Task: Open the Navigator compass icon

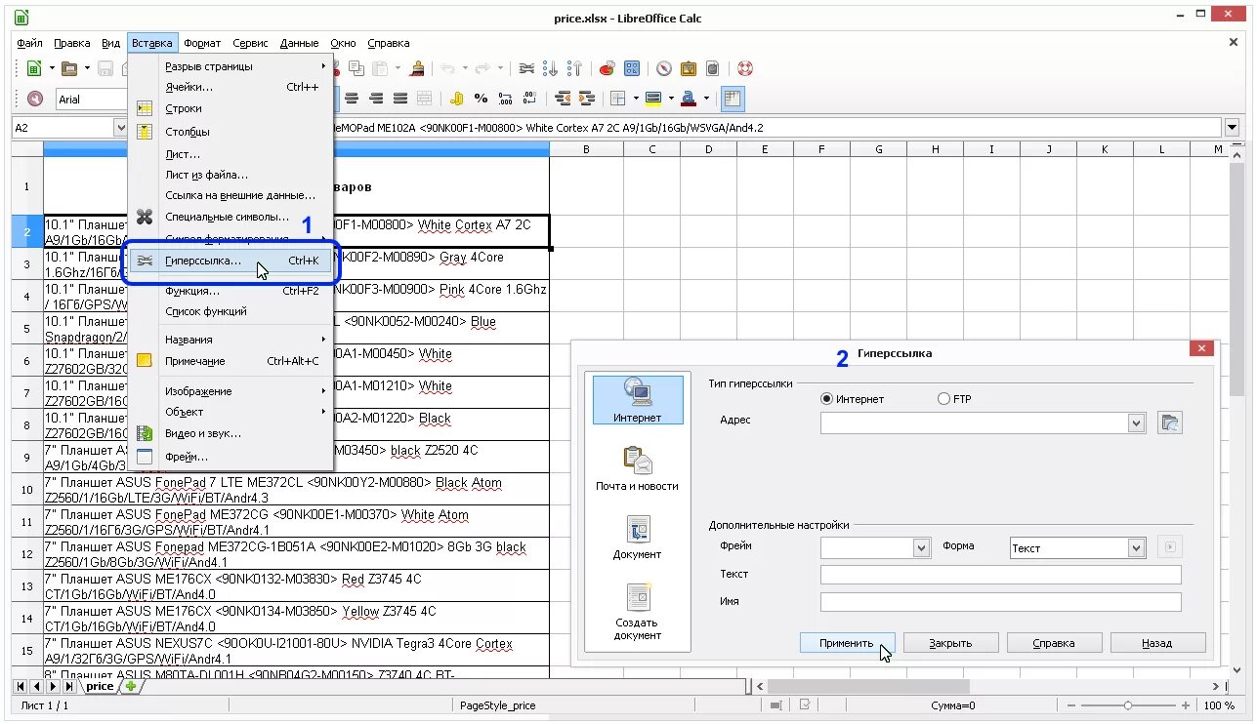Action: coord(664,68)
